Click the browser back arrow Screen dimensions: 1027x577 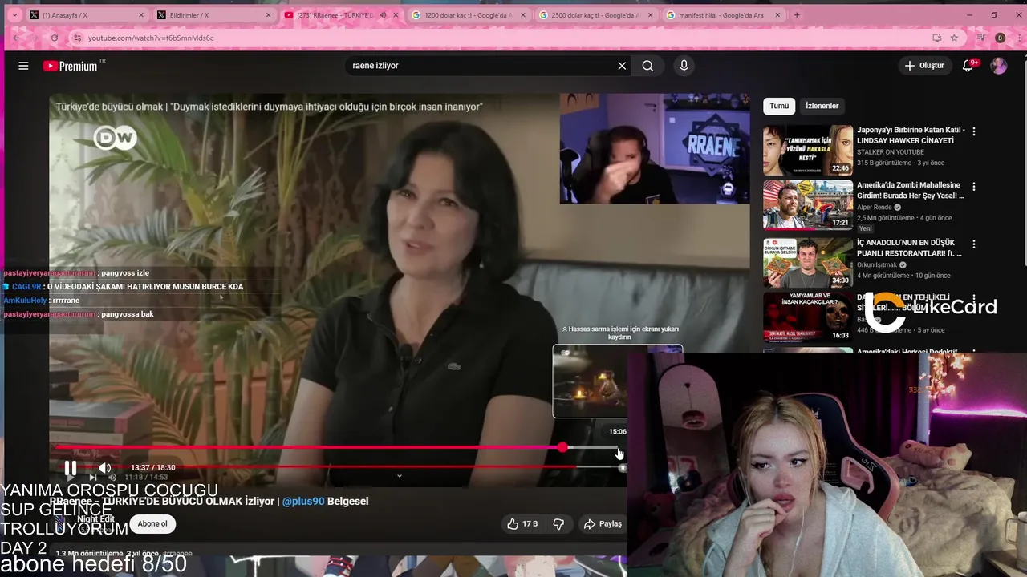coord(16,38)
